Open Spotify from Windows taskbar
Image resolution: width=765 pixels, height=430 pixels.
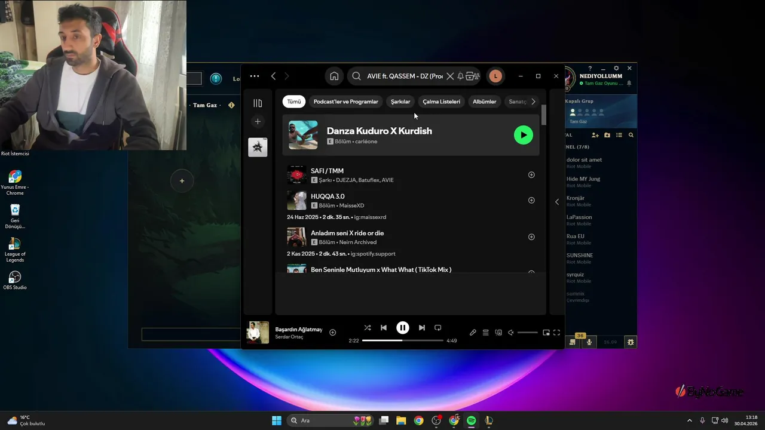tap(472, 420)
